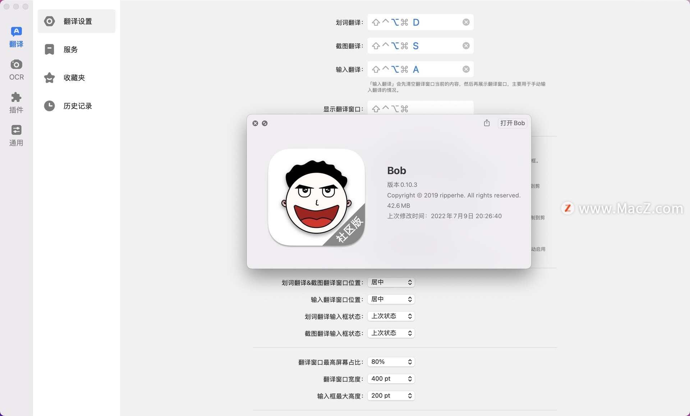The width and height of the screenshot is (690, 416).
Task: Click the clock icon beside 历史记录
Action: (49, 106)
